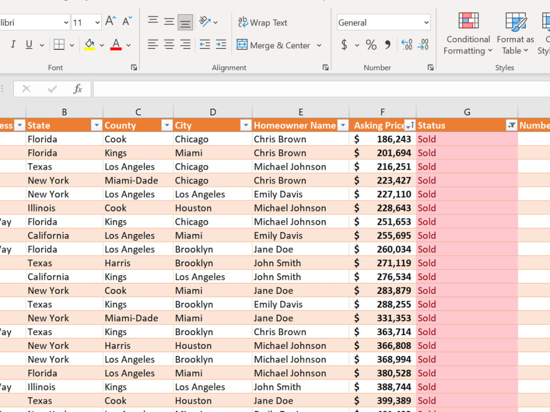Open the General number format dropdown
The image size is (550, 412).
coord(426,23)
